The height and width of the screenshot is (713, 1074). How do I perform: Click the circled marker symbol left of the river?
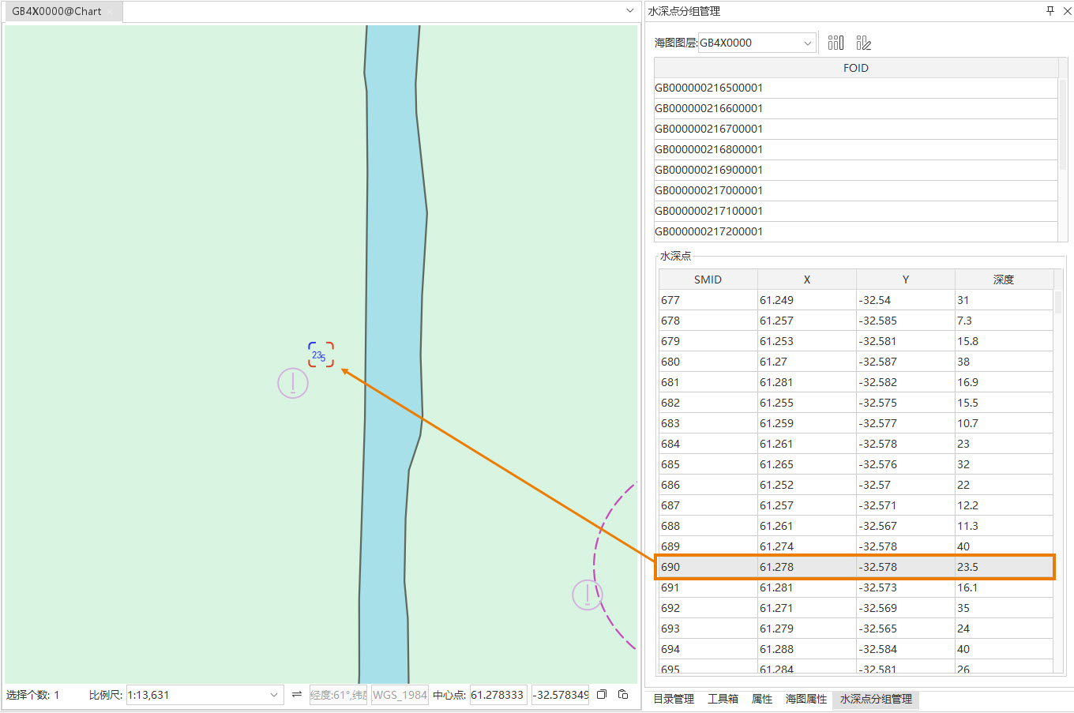[293, 384]
